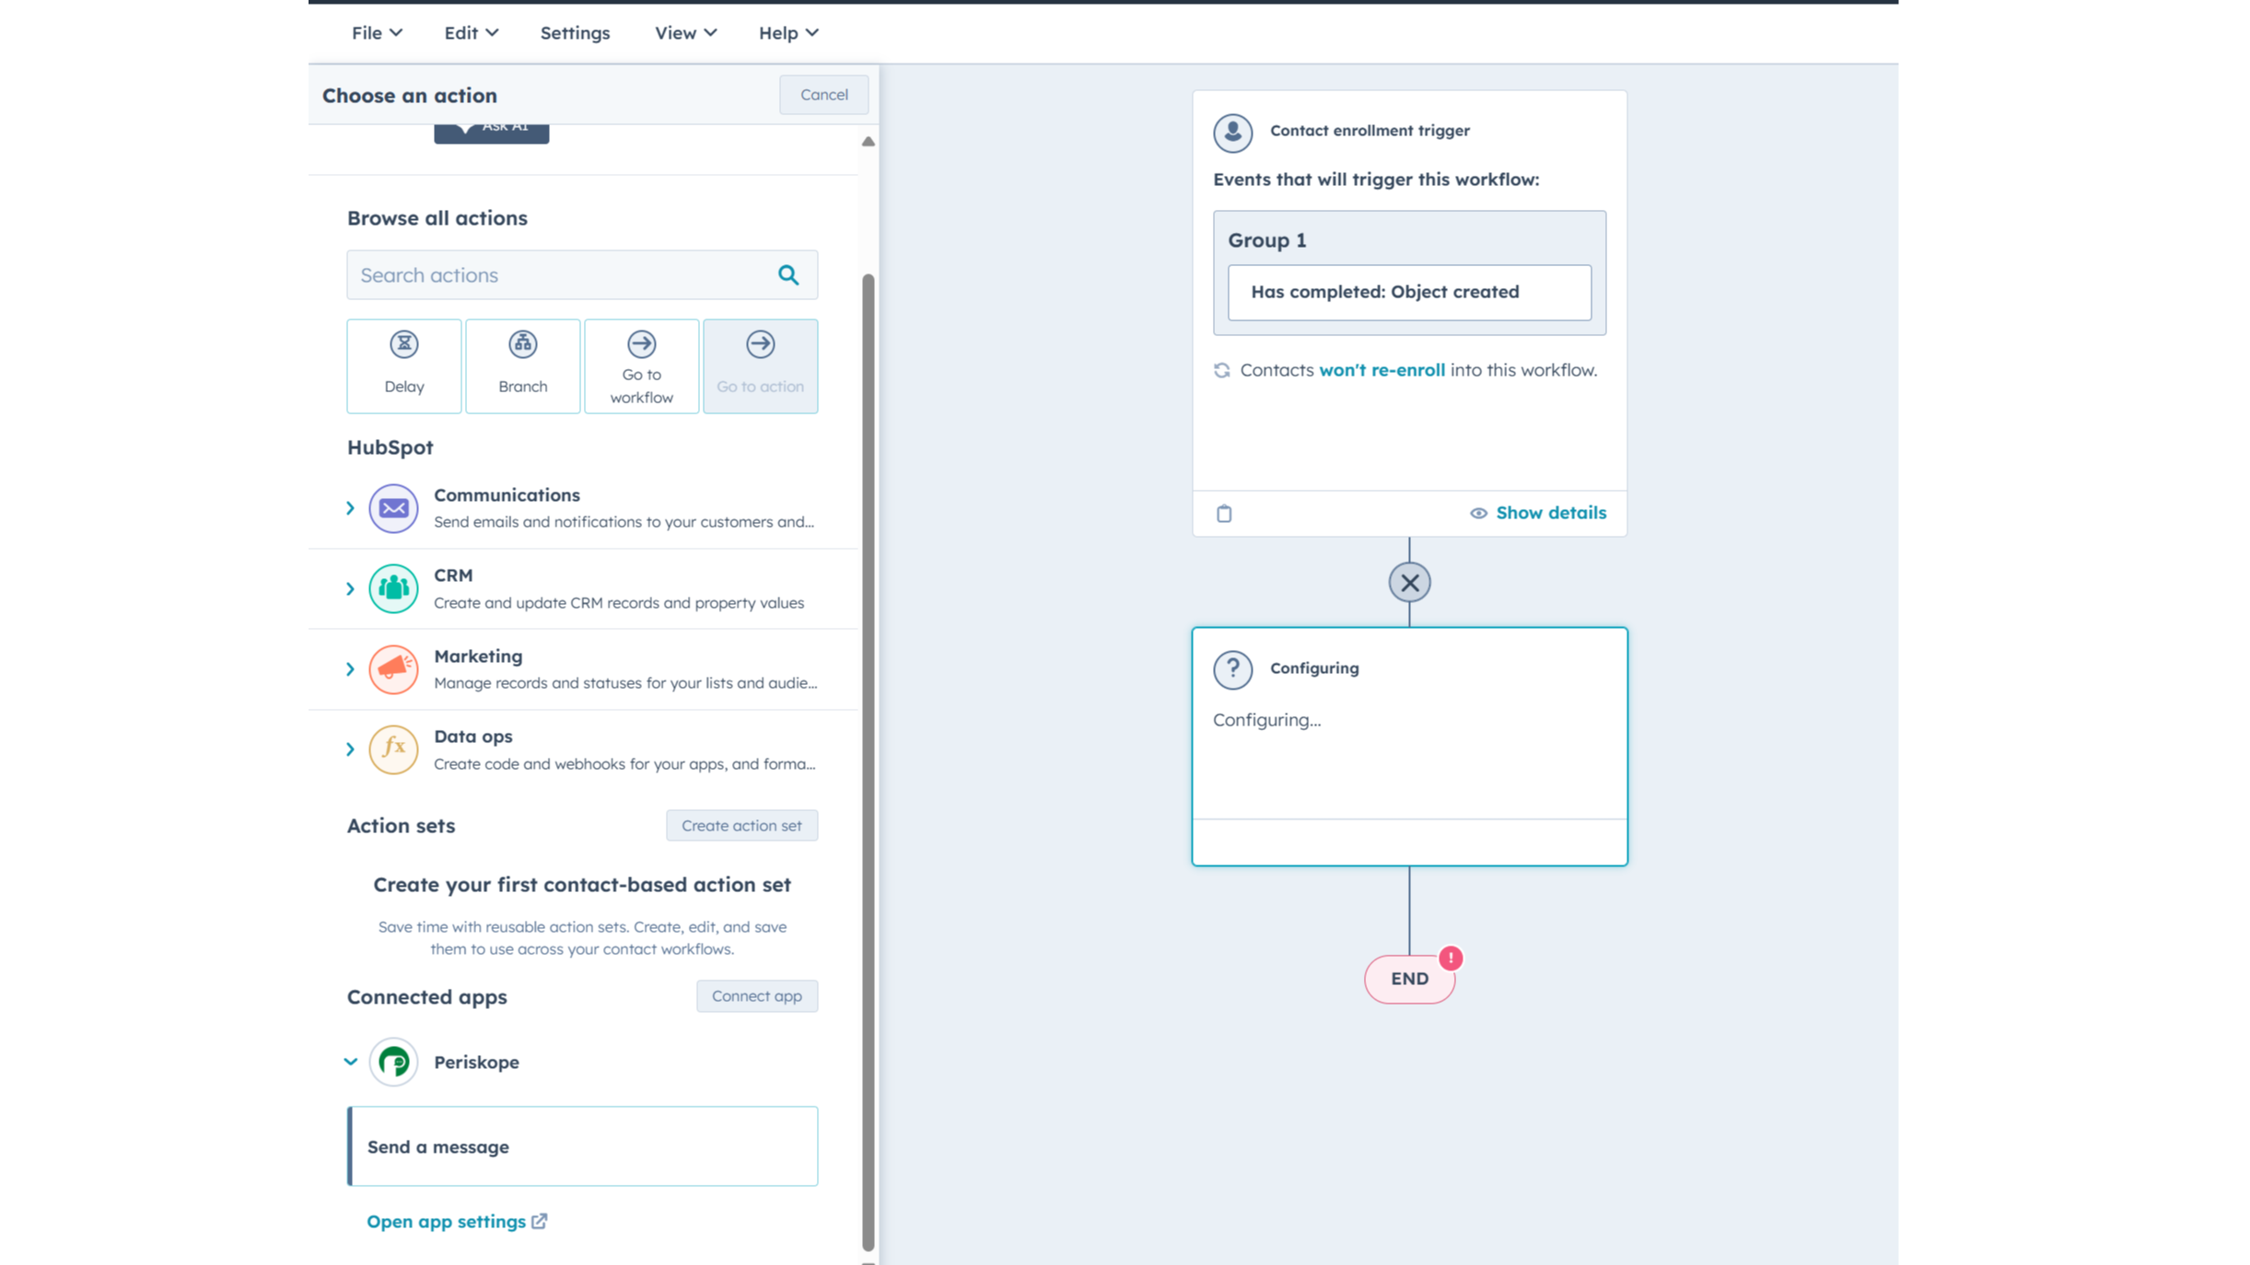Collapse the Periskope connected app
This screenshot has height=1265, width=2250.
[x=351, y=1062]
